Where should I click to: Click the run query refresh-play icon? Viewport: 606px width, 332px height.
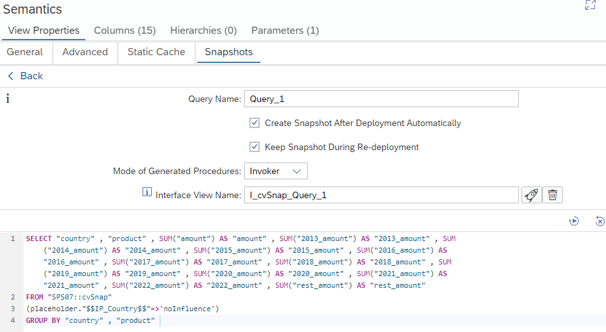[574, 222]
